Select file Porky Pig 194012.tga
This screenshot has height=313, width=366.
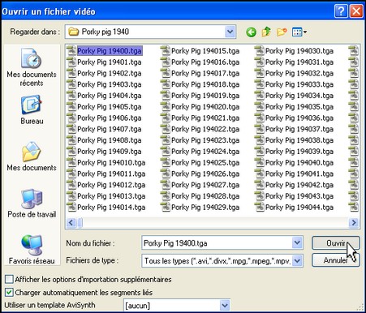(111, 185)
